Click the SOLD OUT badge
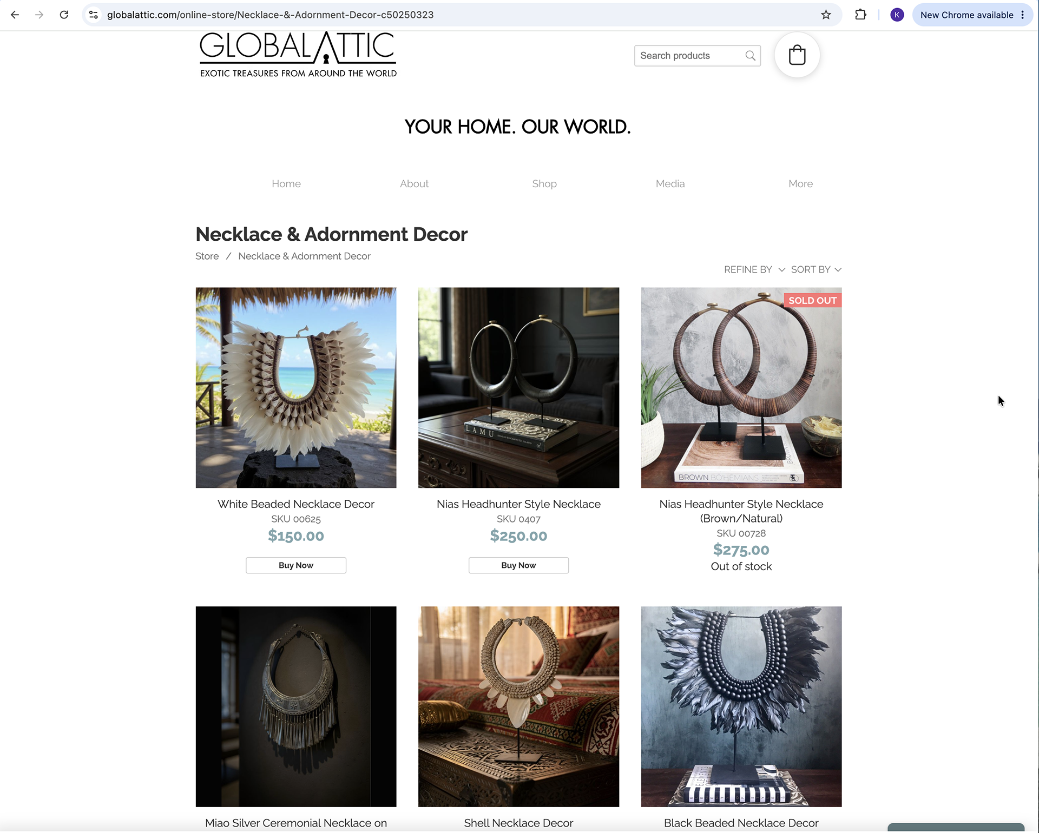Viewport: 1039px width, 833px height. (x=812, y=301)
